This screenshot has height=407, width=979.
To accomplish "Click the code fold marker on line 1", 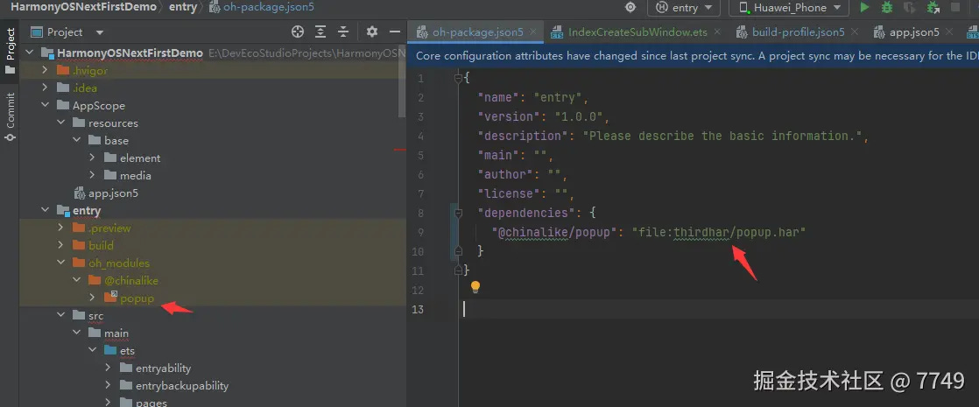I will 458,79.
